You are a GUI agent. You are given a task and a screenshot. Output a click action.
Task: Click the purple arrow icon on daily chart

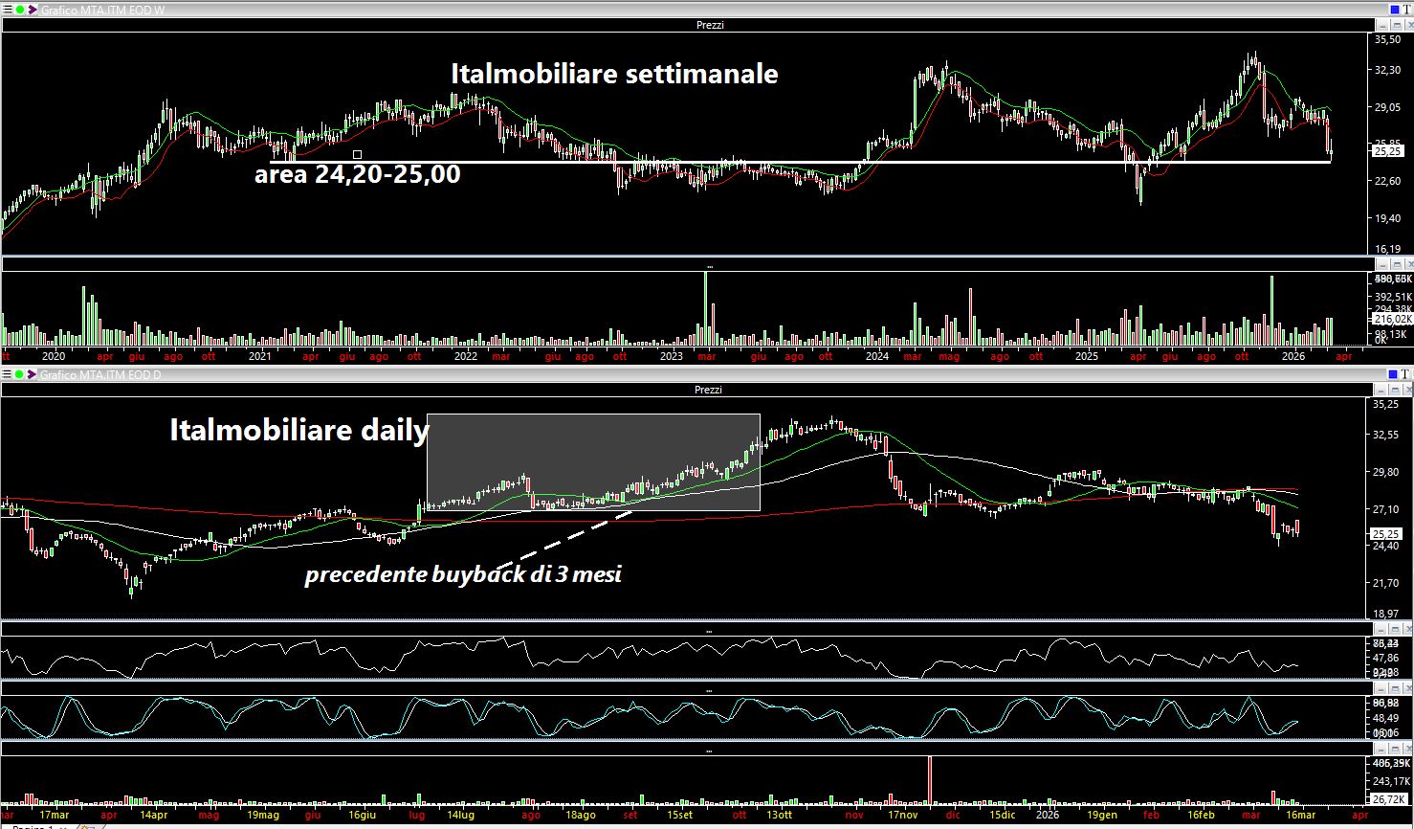(32, 374)
